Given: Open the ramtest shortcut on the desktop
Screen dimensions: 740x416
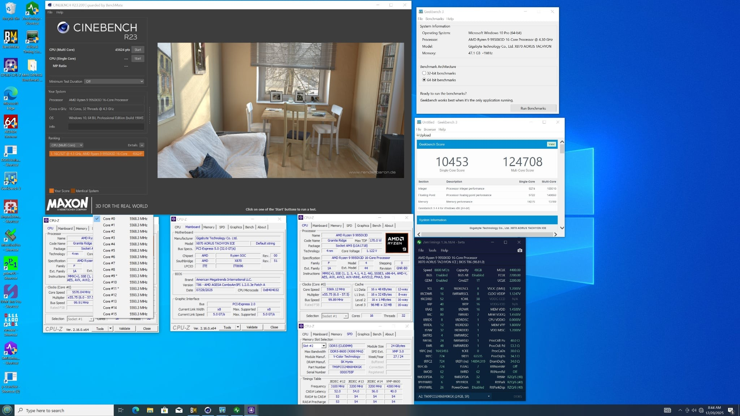Looking at the screenshot, I should click(10, 325).
